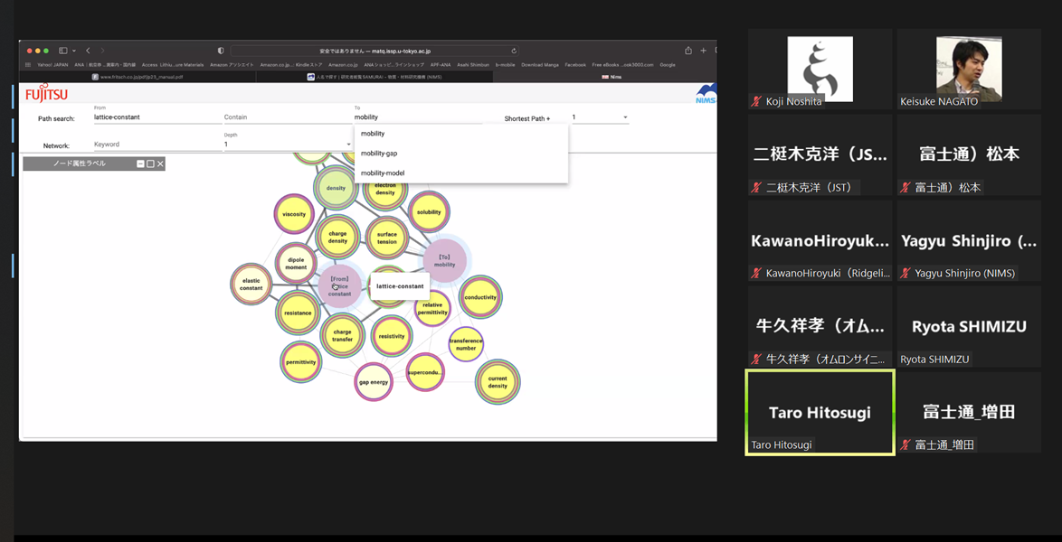
Task: Switch to the Nims browser tab
Action: 612,77
